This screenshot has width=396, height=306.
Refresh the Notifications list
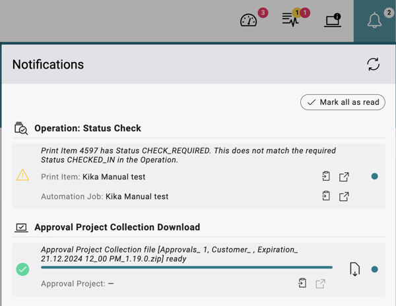pos(373,64)
